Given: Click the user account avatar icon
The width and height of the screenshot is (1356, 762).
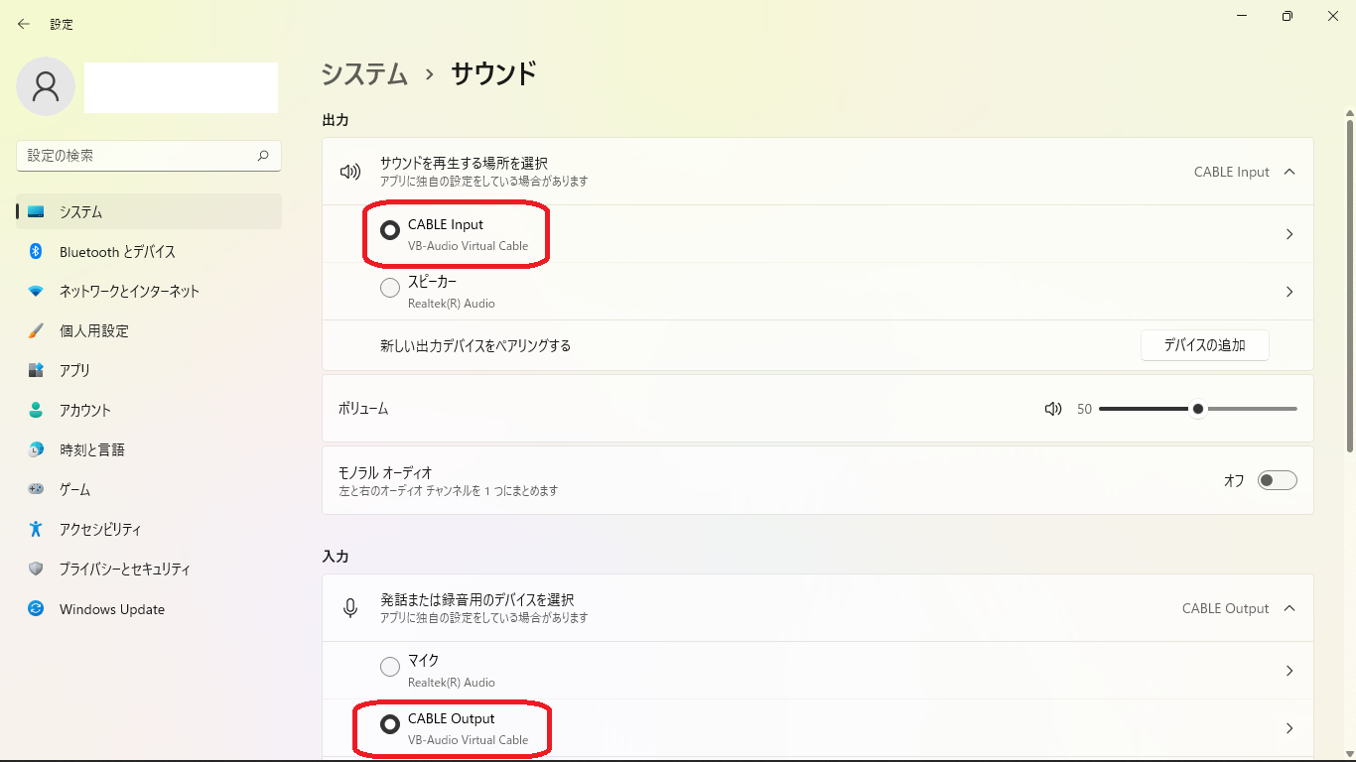Looking at the screenshot, I should 45,86.
